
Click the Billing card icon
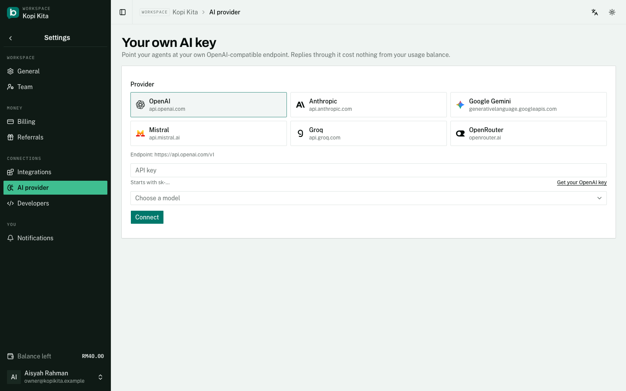(10, 122)
